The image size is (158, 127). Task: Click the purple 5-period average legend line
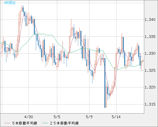(x=7, y=123)
